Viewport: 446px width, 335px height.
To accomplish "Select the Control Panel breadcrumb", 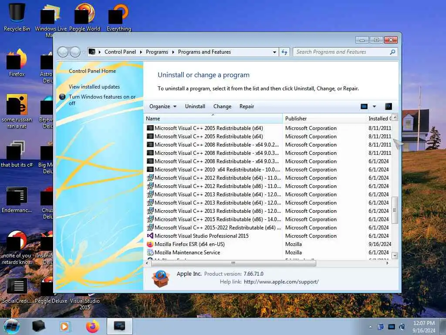I will pyautogui.click(x=120, y=52).
